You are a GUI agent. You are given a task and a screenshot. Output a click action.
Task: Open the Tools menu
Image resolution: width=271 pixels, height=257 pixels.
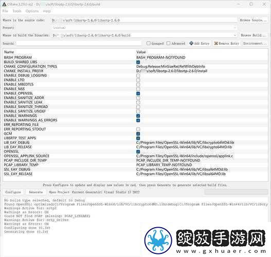tap(17, 11)
